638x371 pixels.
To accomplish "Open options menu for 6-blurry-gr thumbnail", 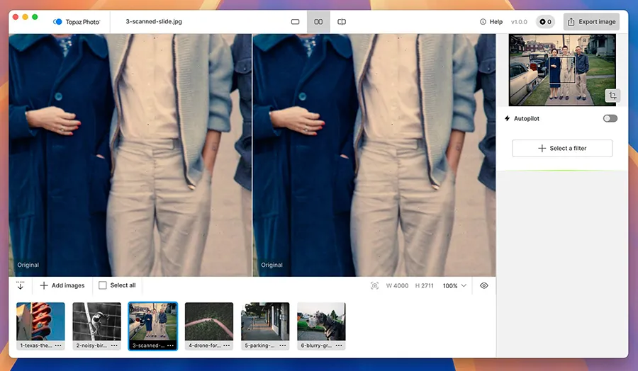I will click(x=339, y=346).
